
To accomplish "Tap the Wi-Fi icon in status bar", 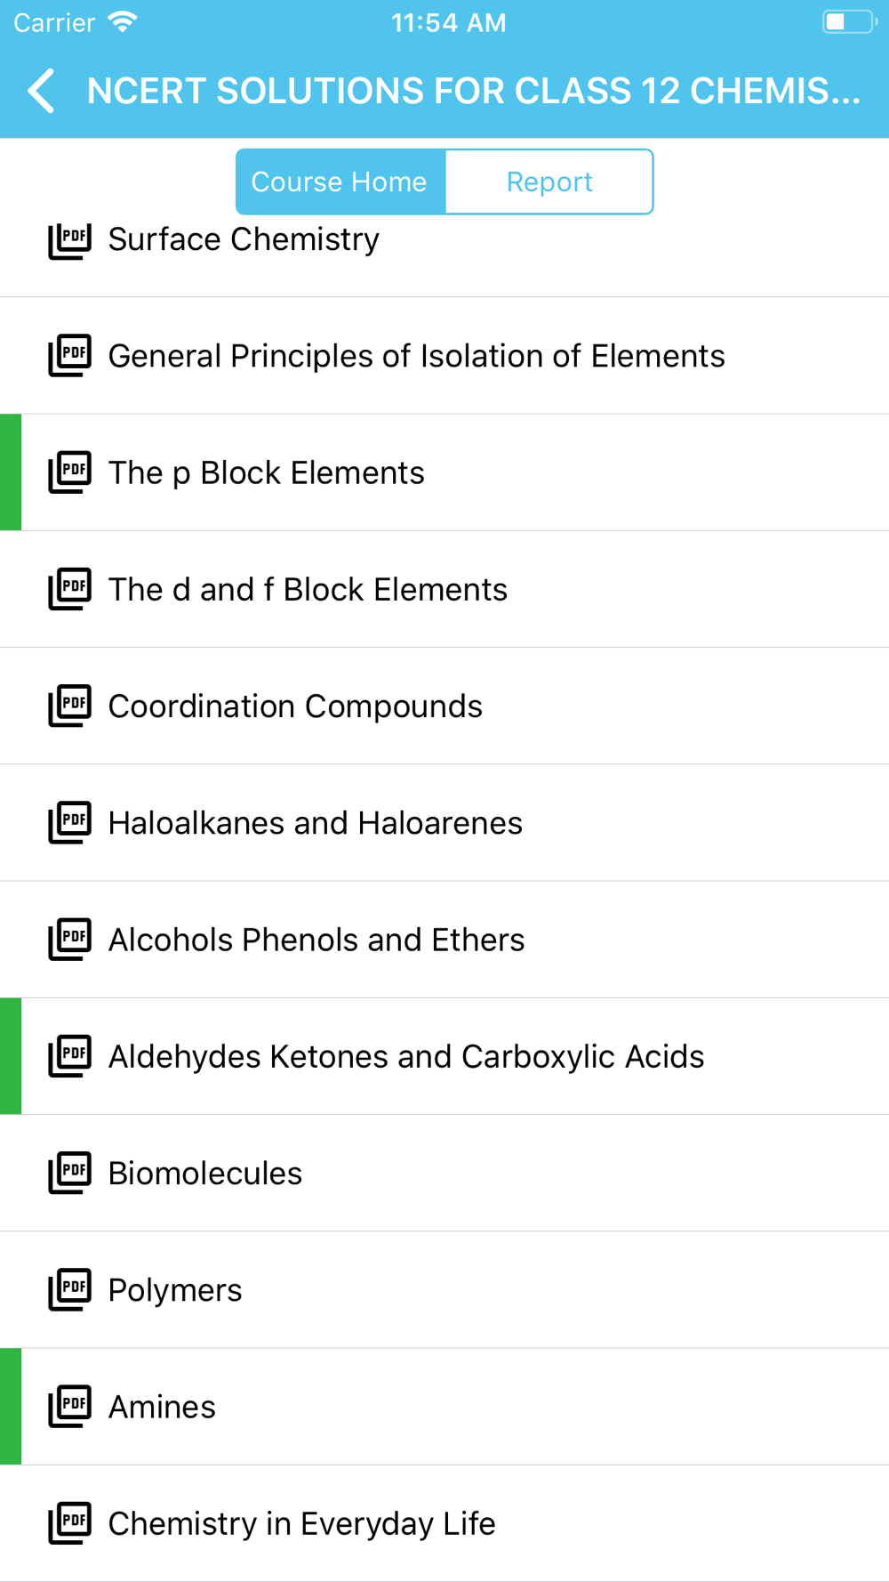I will [x=123, y=22].
